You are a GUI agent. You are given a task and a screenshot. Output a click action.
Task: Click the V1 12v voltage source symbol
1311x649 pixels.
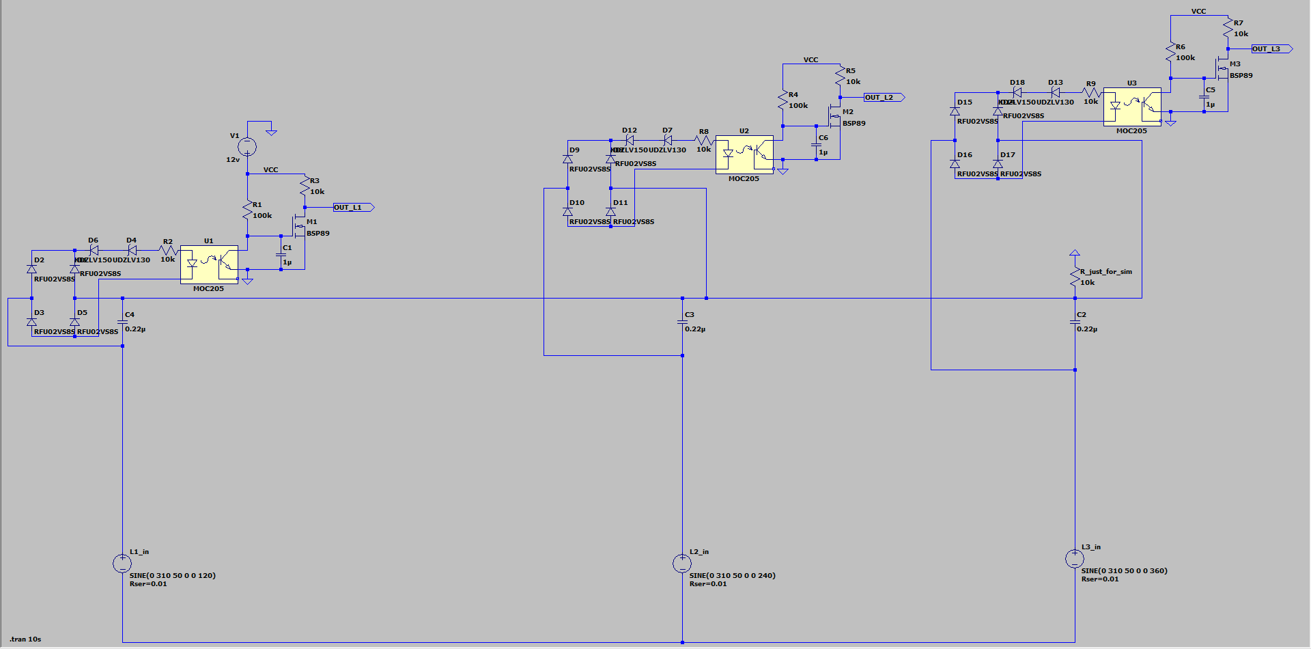click(246, 146)
